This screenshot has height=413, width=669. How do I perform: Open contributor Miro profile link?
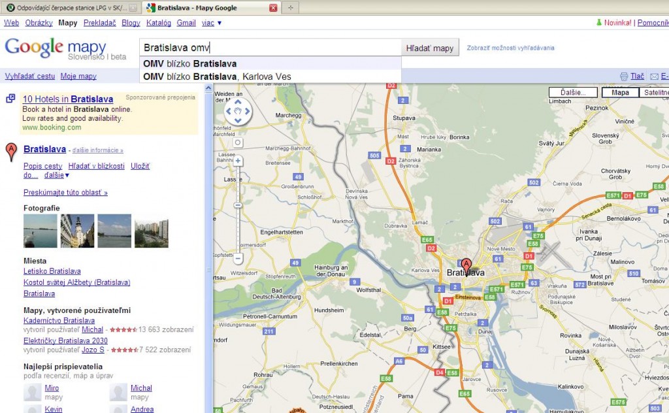pos(52,388)
